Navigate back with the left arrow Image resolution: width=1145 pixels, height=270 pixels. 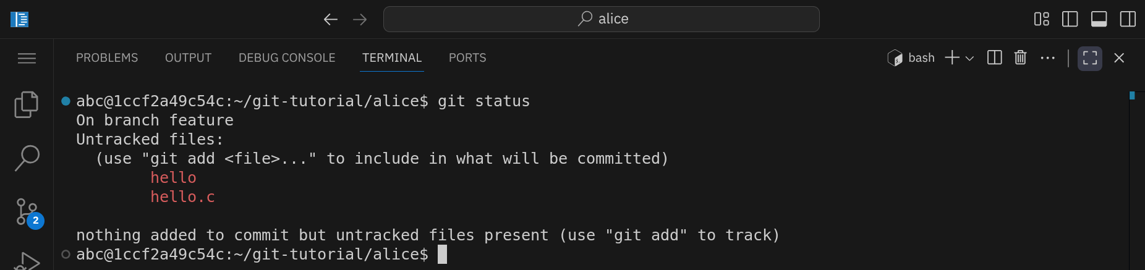pyautogui.click(x=330, y=19)
